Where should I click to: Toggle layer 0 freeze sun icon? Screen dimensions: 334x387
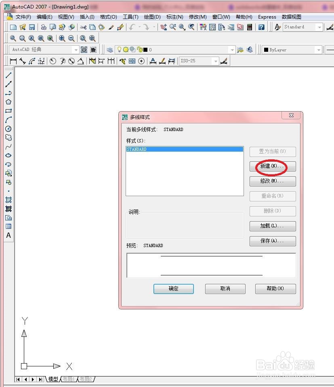pos(126,50)
